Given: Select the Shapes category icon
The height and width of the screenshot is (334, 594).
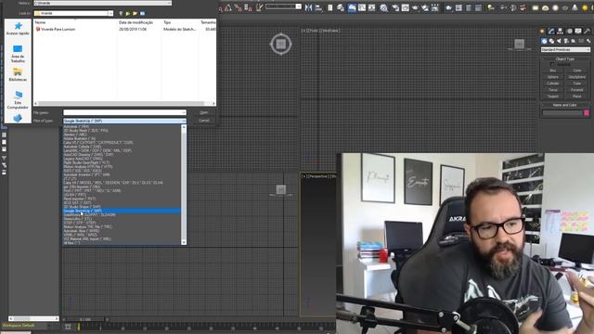Looking at the screenshot, I should point(551,41).
